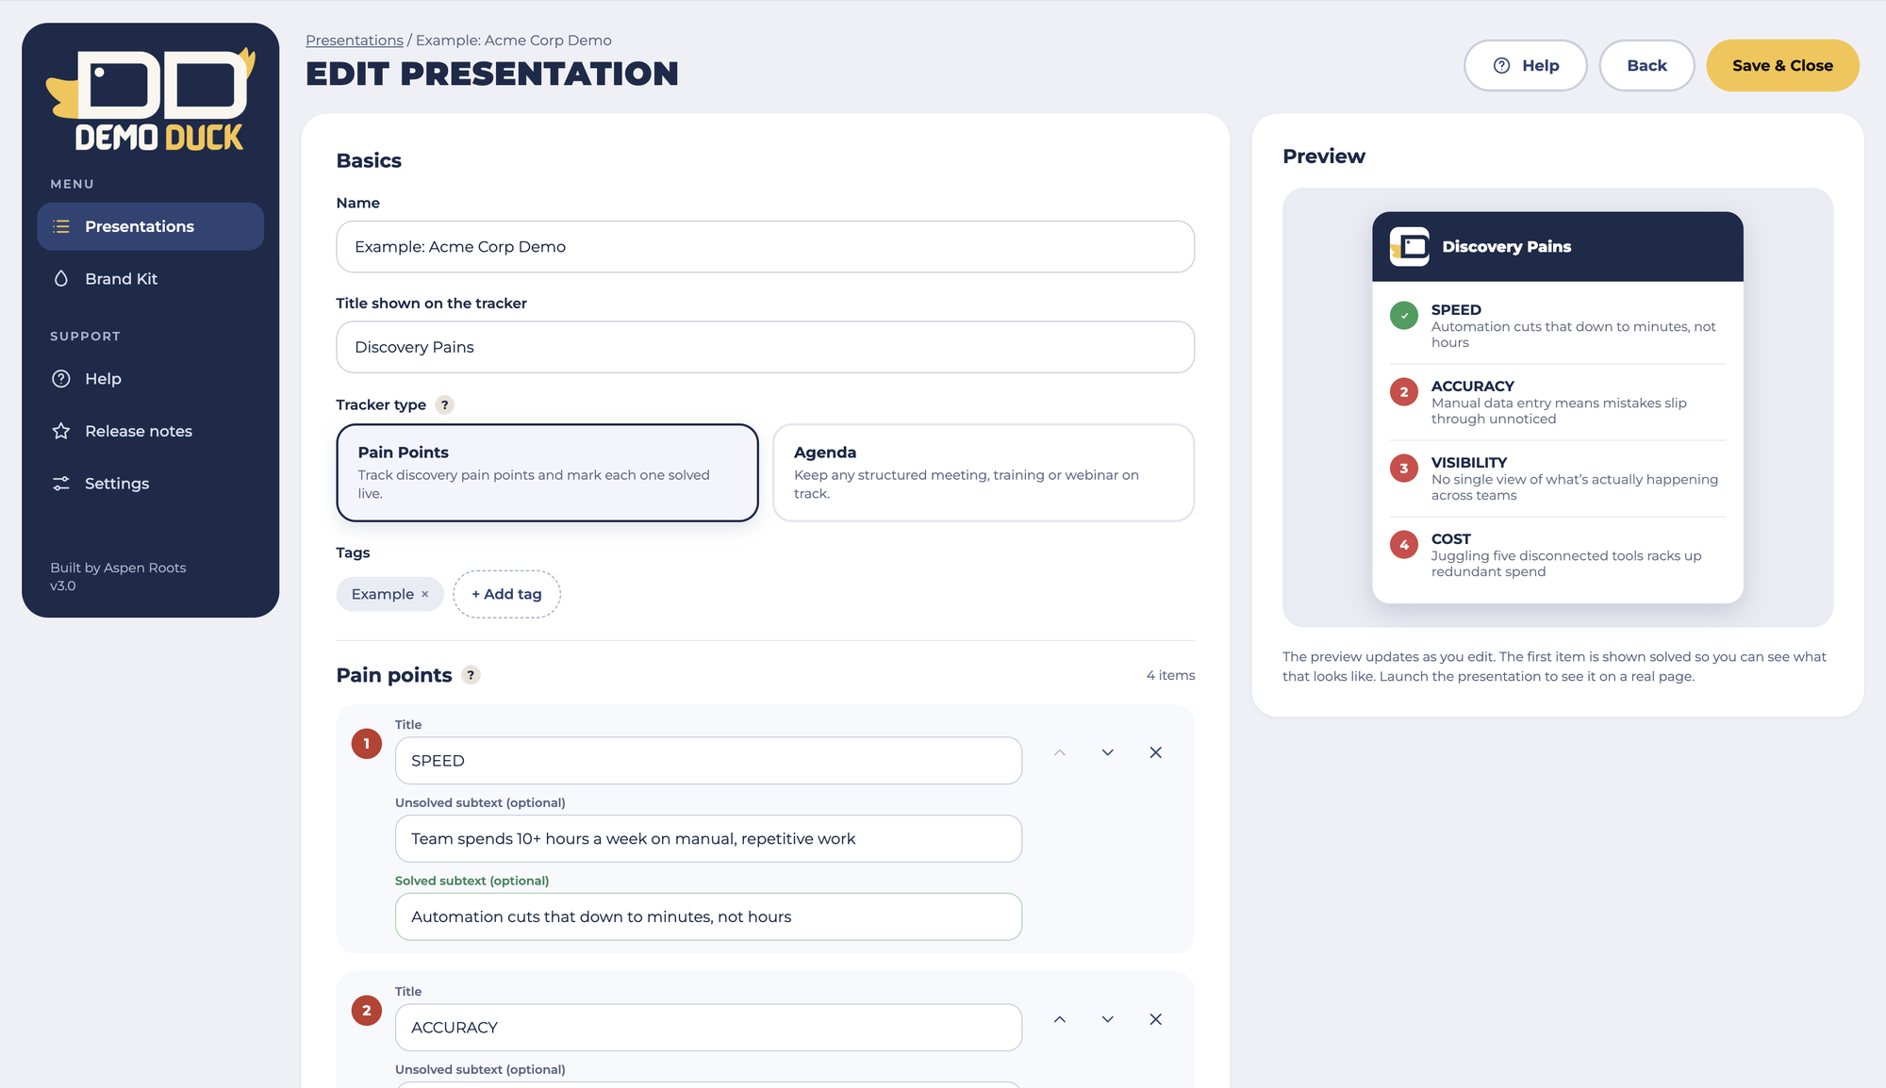Open Presentations in the sidebar menu
This screenshot has width=1886, height=1088.
click(x=151, y=226)
